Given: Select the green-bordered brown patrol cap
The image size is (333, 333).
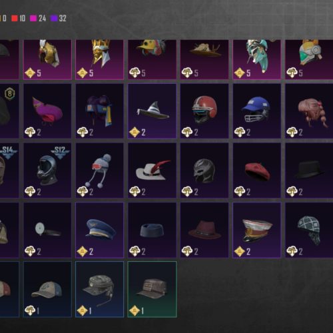Looking at the screenshot, I should 152,289.
